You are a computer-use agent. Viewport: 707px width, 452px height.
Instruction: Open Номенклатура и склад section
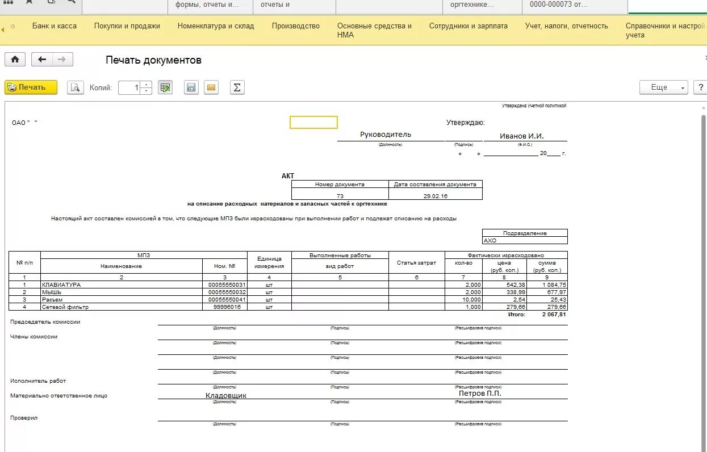[x=216, y=26]
